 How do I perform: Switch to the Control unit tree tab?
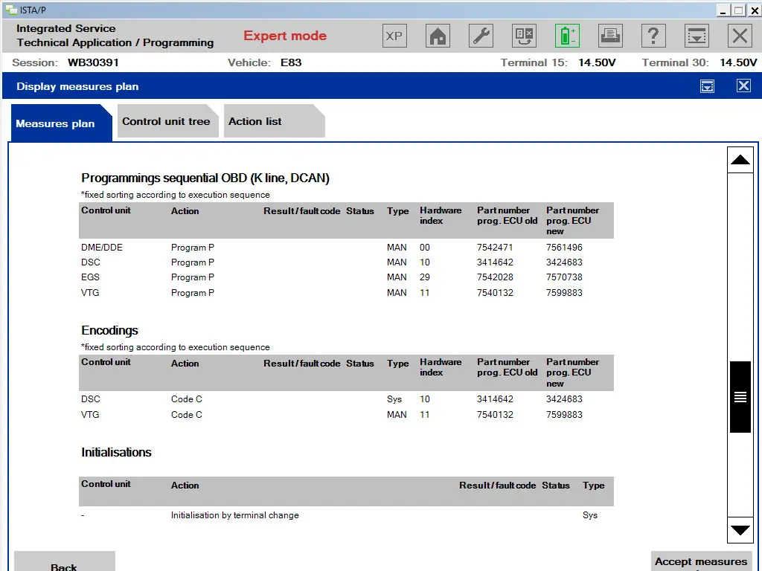167,121
